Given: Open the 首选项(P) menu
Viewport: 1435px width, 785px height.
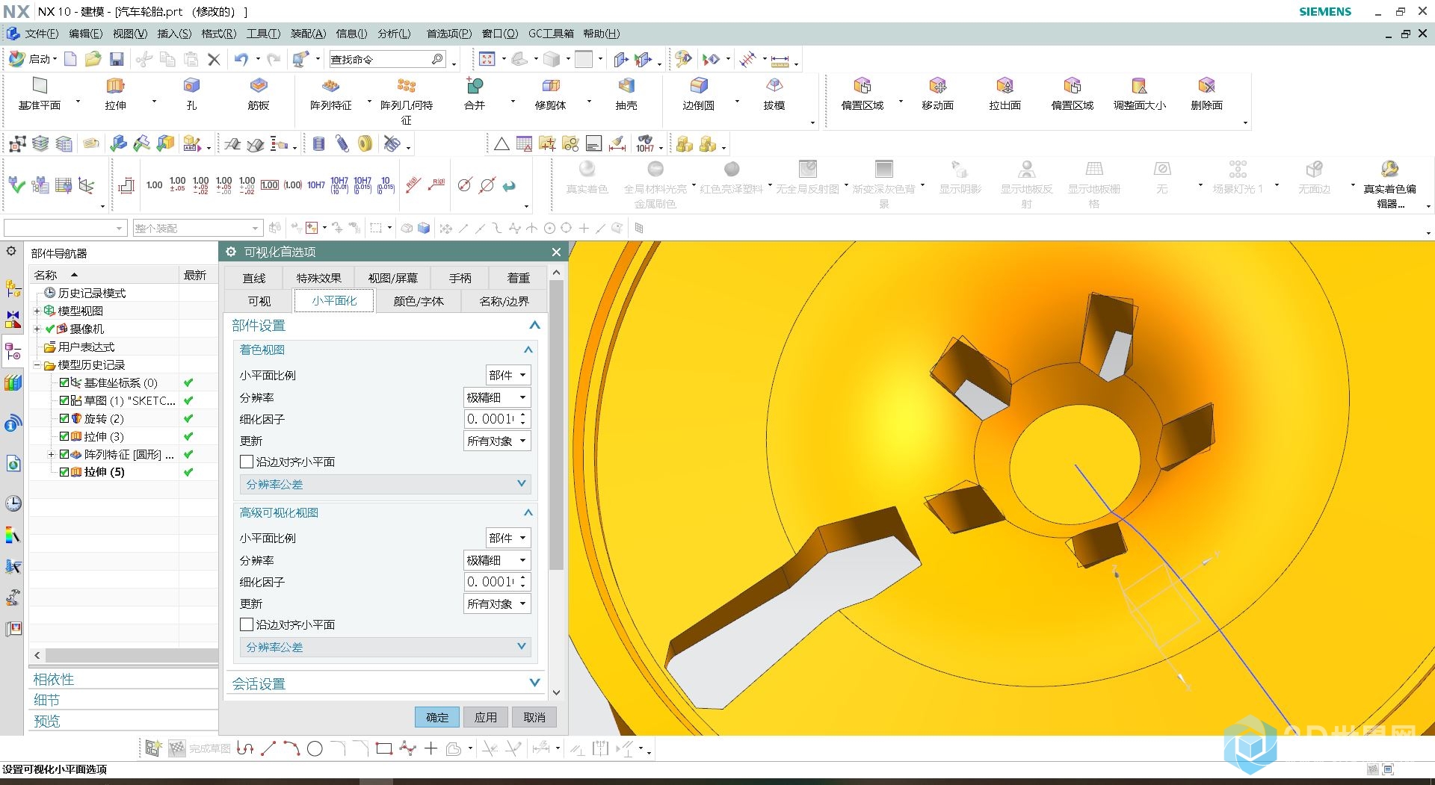Looking at the screenshot, I should tap(448, 34).
